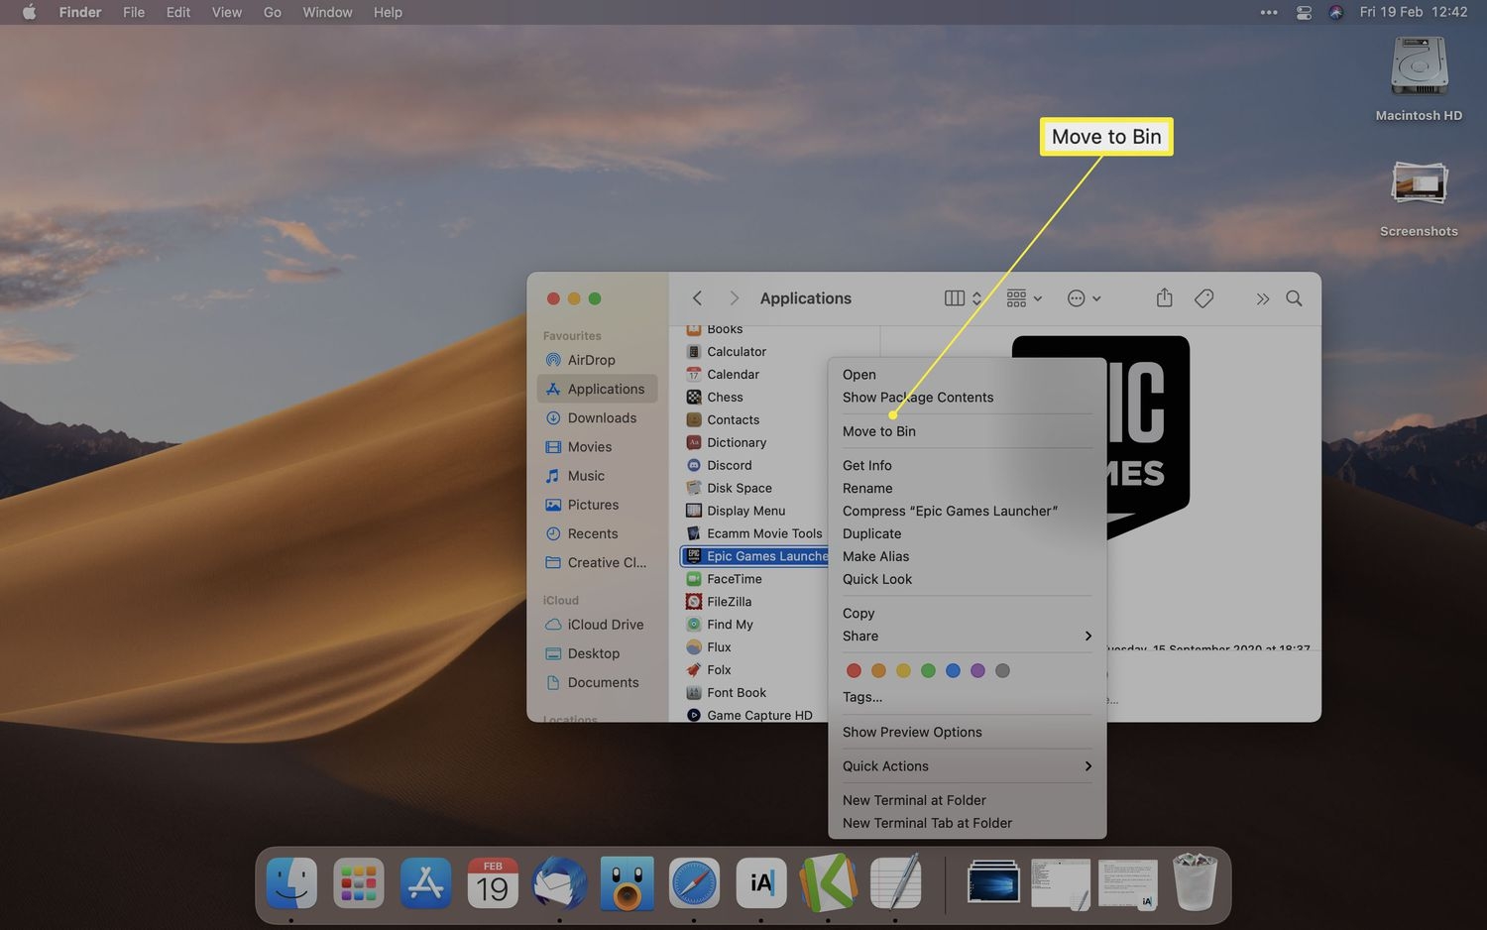Viewport: 1487px width, 930px height.
Task: Select Discord in the Applications list
Action: click(729, 465)
